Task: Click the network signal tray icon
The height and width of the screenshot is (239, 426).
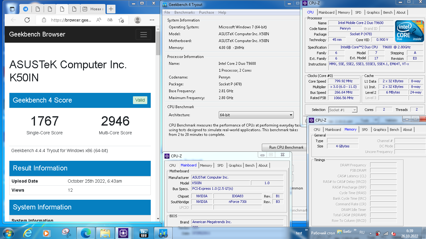Action: point(386,233)
